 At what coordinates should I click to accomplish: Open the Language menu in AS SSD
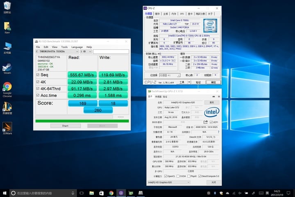click(77, 47)
